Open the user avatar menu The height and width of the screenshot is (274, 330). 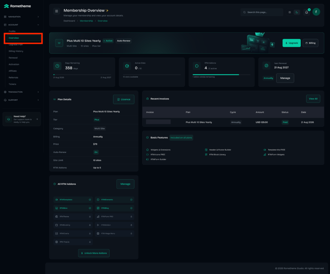[316, 12]
